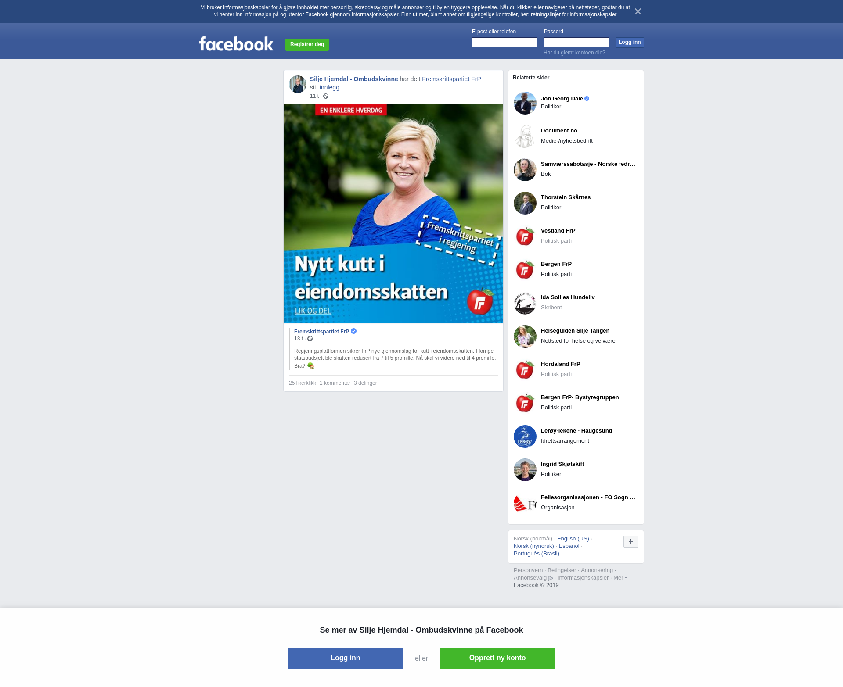Open Fremskrittspartiet FrP in the shared post
843x687 pixels.
(x=321, y=332)
